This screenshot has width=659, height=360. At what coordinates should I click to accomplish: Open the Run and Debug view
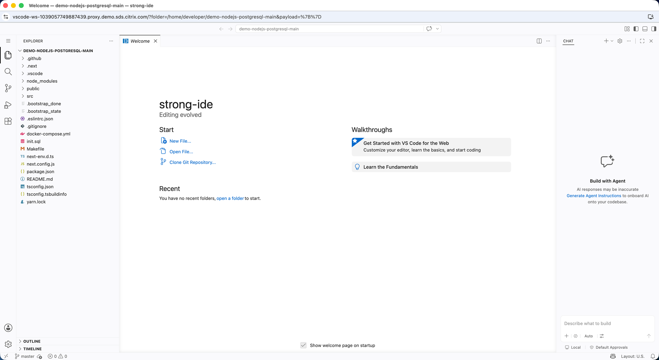pyautogui.click(x=8, y=105)
